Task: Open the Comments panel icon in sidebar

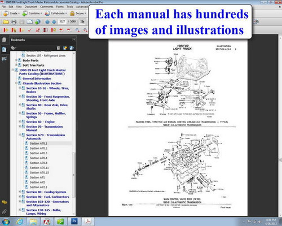Action: pos(4,202)
